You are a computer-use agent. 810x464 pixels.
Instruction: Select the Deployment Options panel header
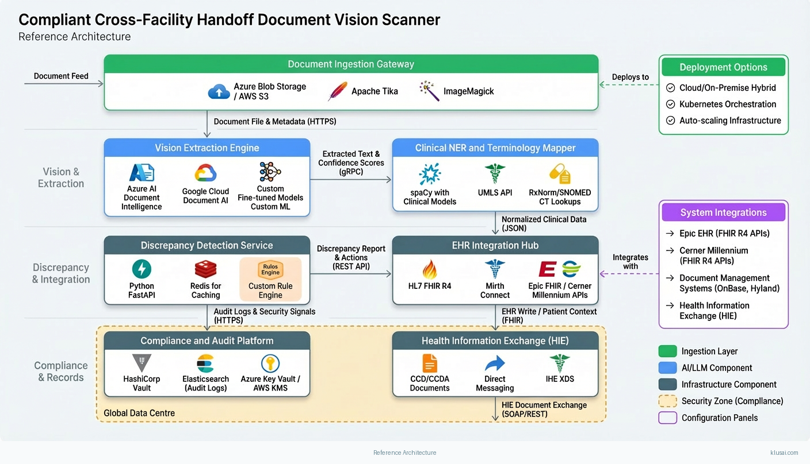coord(723,67)
